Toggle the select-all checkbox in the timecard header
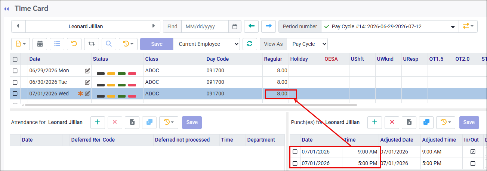Viewport: 487px width, 171px height. tap(15, 59)
